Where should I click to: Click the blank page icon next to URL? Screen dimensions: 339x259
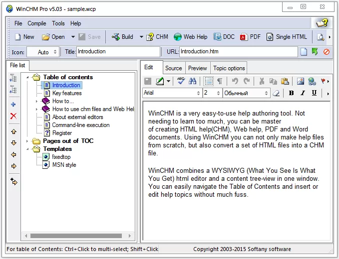coord(304,52)
